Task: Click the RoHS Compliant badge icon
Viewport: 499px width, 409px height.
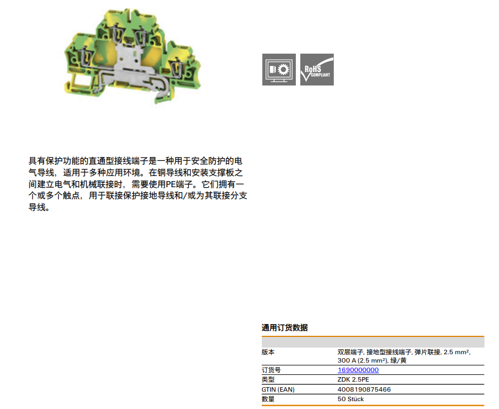Action: tap(316, 70)
